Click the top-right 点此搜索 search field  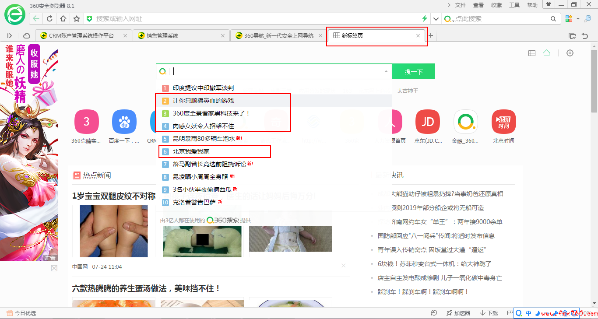click(502, 19)
